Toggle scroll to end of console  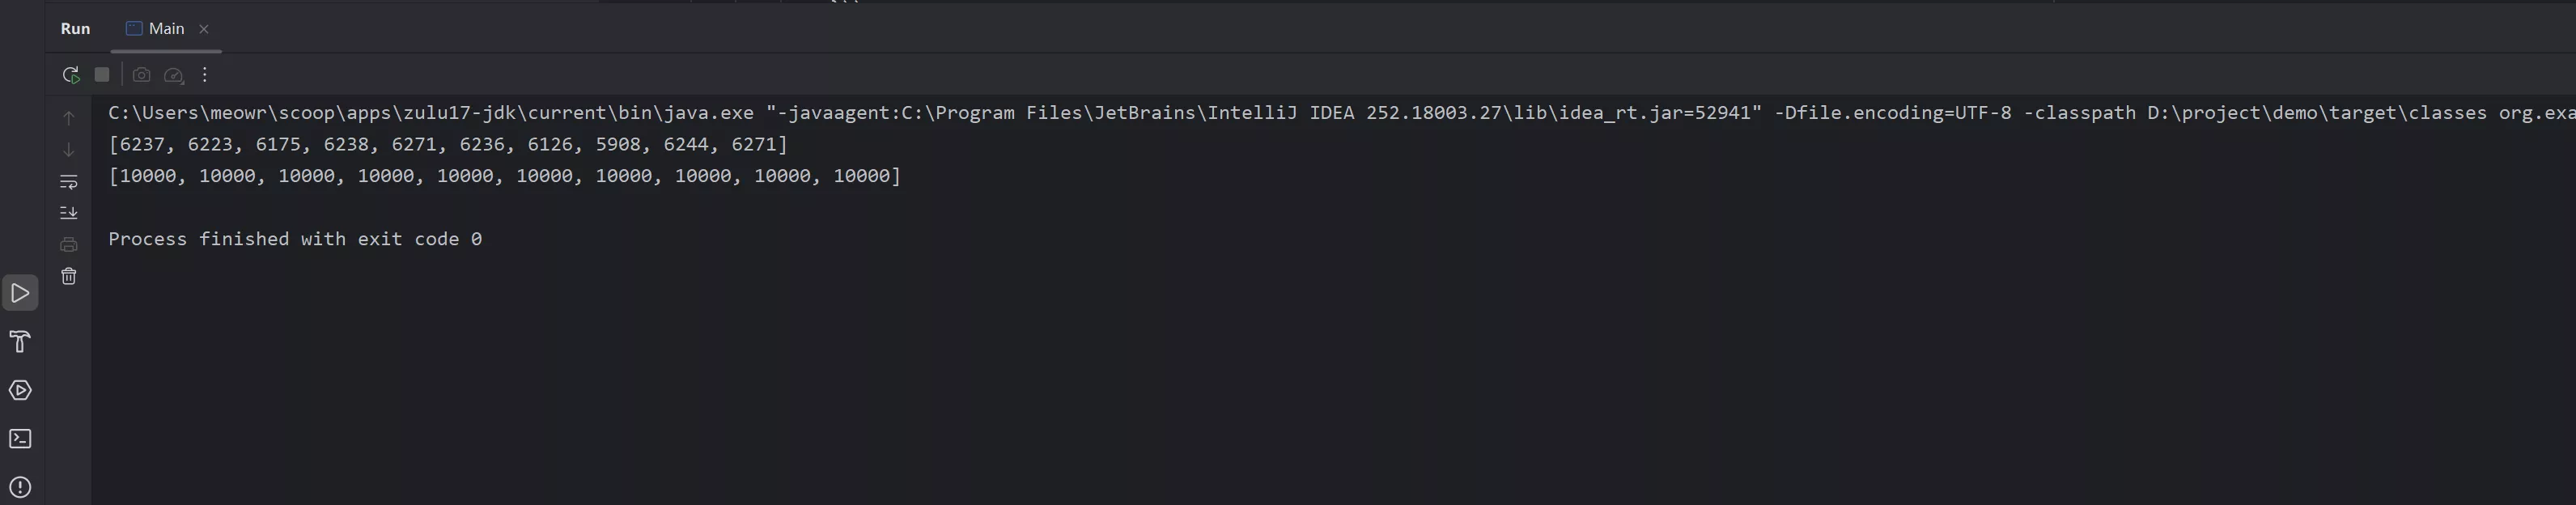click(x=69, y=212)
